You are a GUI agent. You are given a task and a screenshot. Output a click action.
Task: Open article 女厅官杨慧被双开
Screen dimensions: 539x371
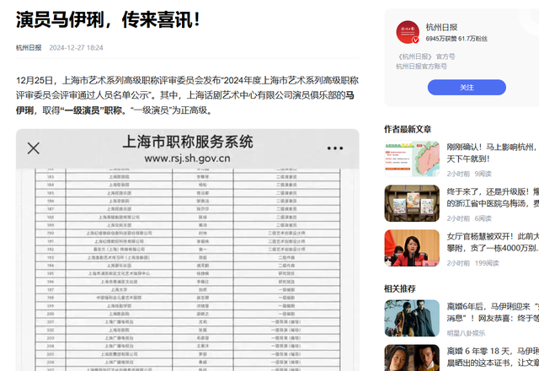click(493, 242)
